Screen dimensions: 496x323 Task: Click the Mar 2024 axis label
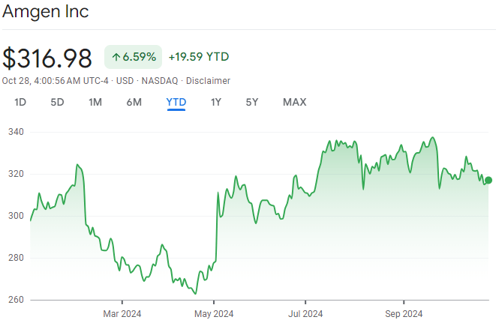122,314
